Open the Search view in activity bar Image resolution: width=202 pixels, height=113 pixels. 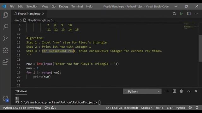point(5,27)
